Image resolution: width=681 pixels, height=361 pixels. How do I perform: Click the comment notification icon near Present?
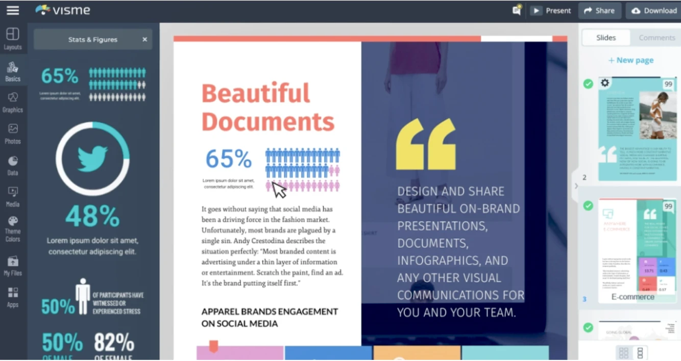(517, 10)
